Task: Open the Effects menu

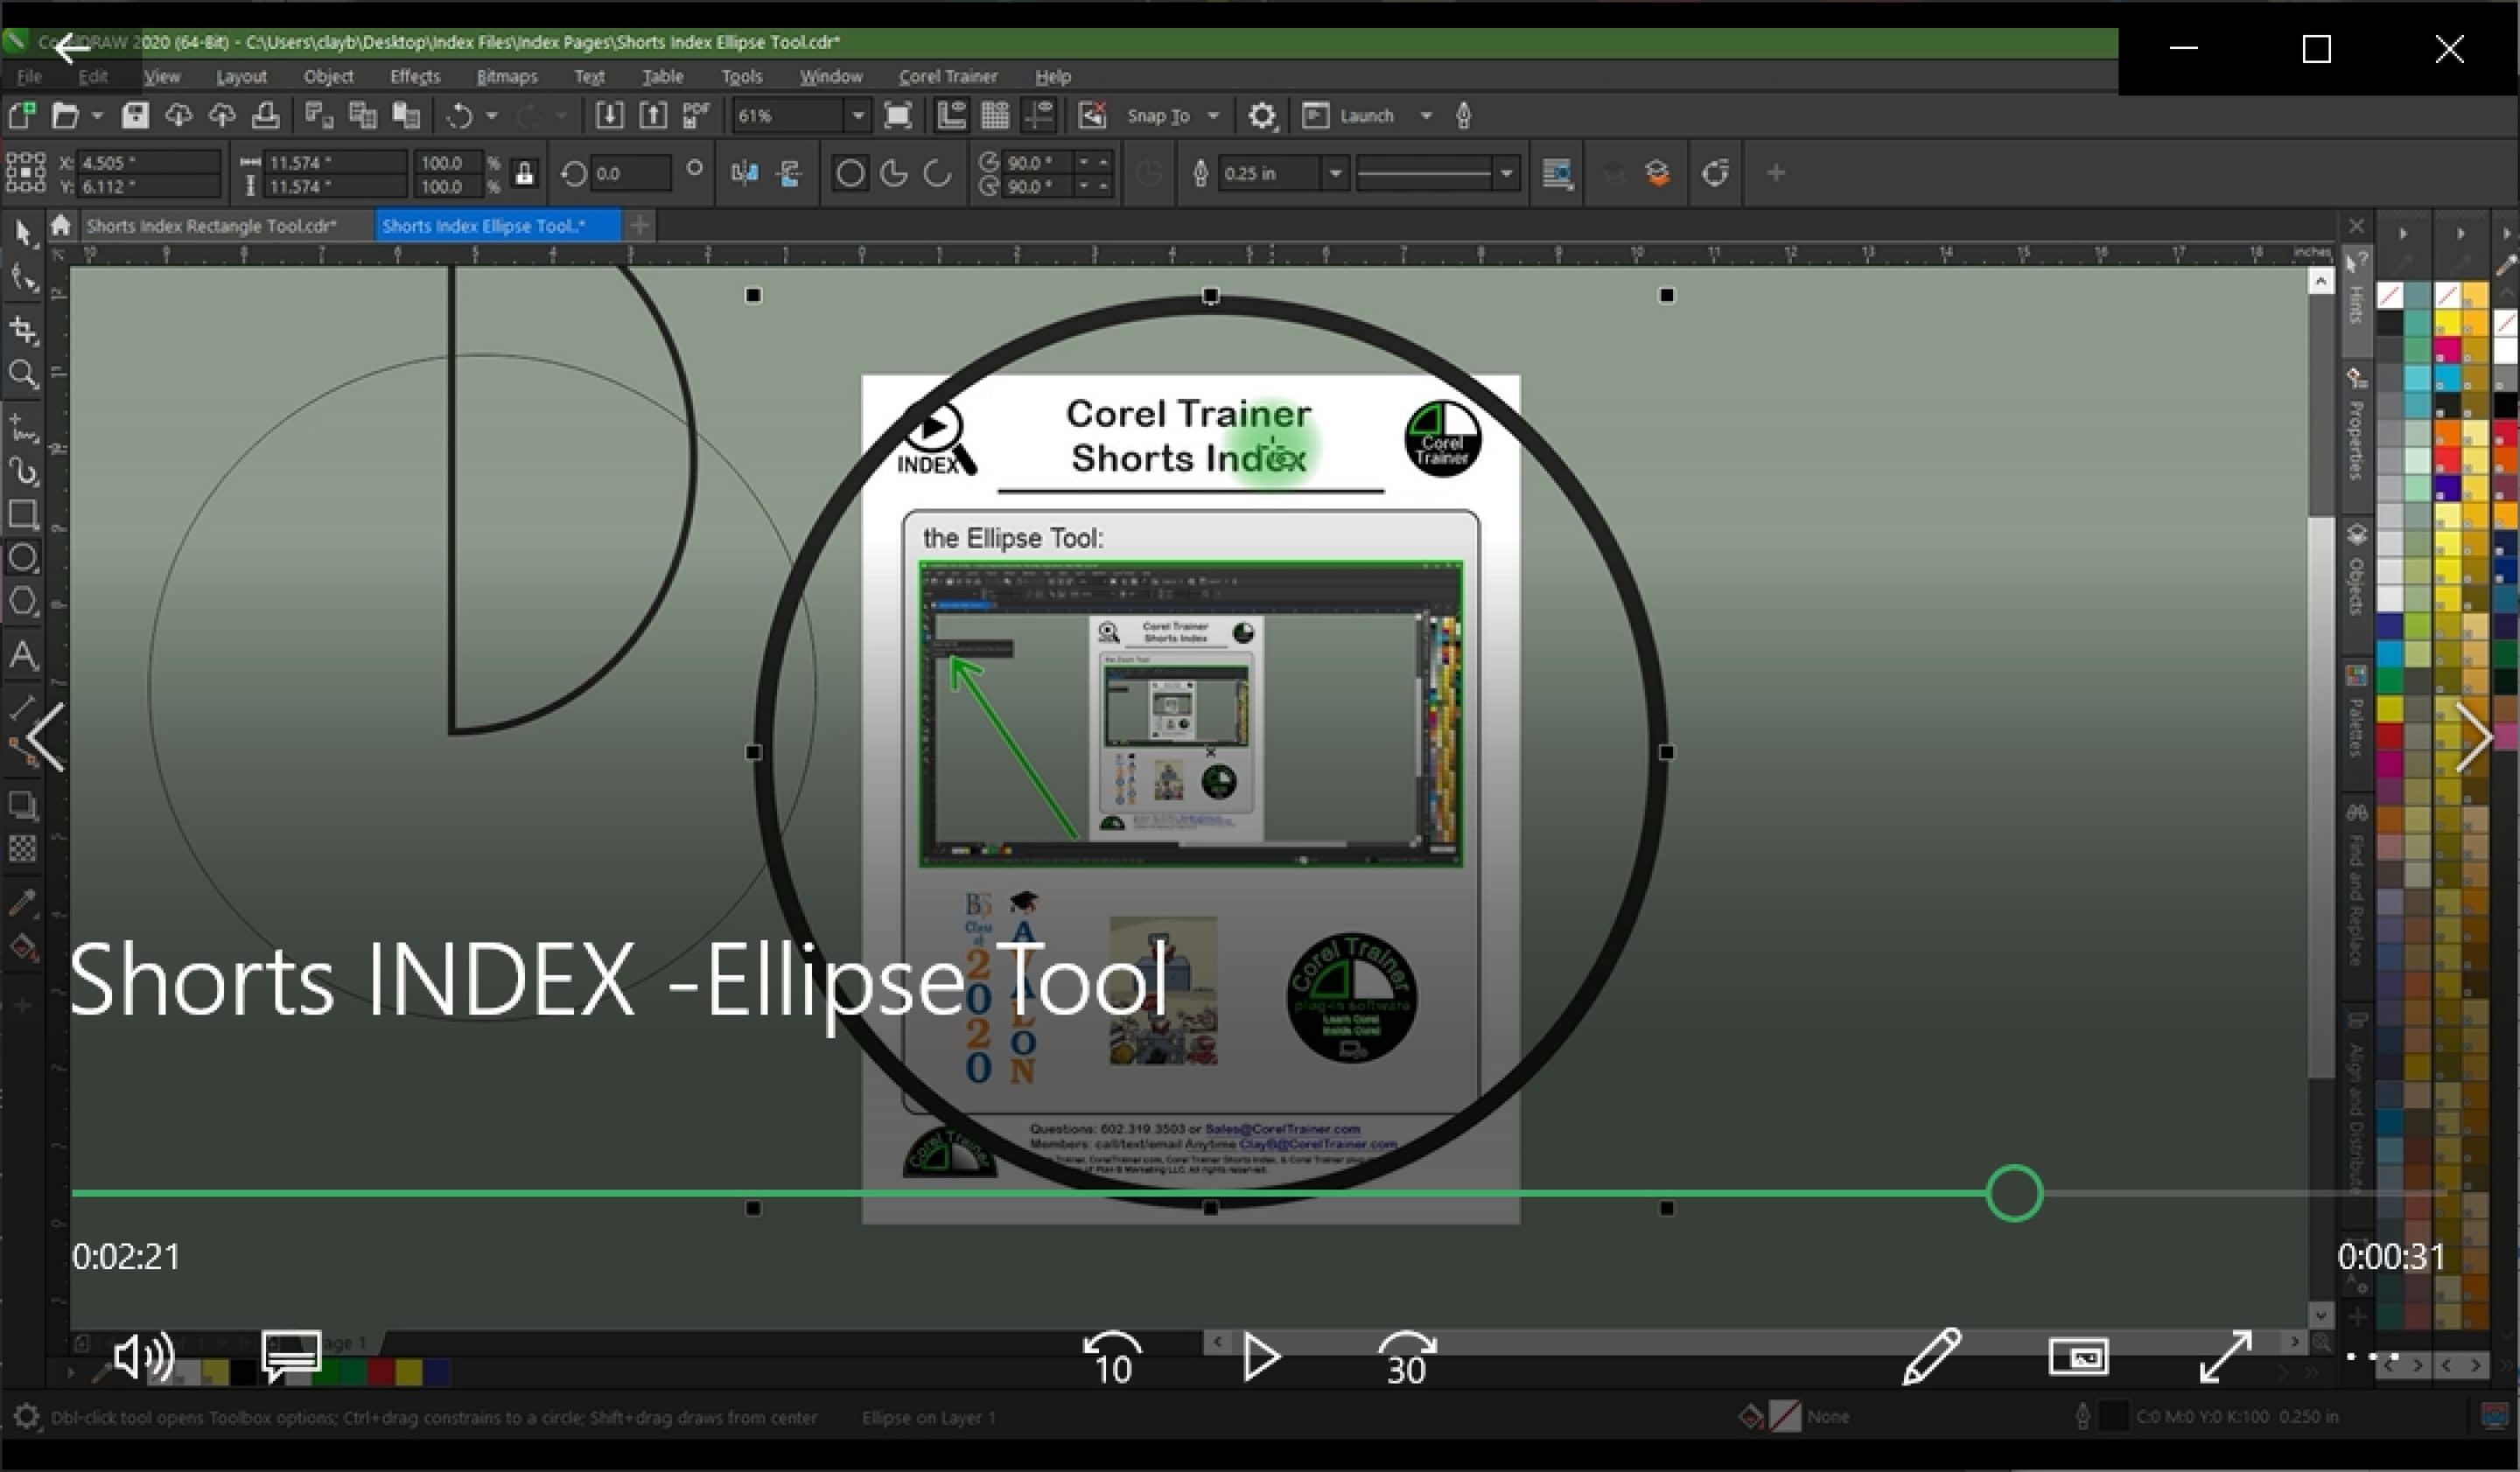Action: pos(415,77)
